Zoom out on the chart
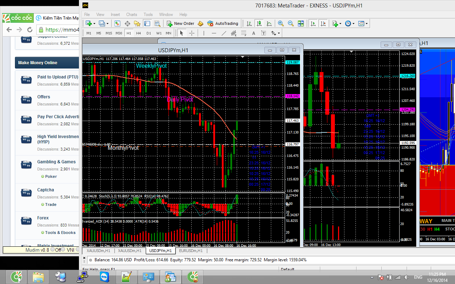This screenshot has width=455, height=284. point(291,23)
